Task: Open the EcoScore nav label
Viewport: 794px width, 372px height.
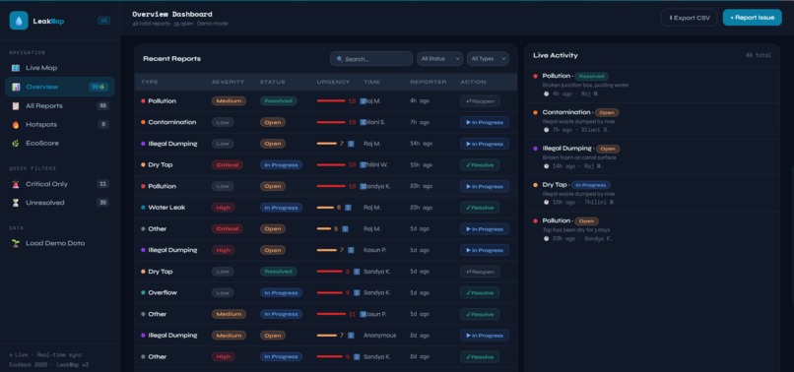Action: coord(42,144)
